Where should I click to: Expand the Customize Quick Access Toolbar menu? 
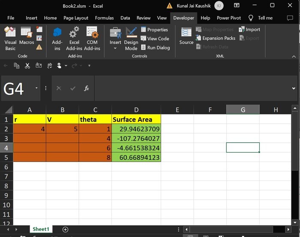pyautogui.click(x=89, y=66)
